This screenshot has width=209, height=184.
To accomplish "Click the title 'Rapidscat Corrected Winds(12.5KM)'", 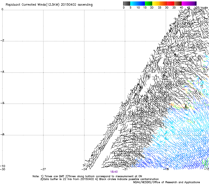I will (32, 5).
